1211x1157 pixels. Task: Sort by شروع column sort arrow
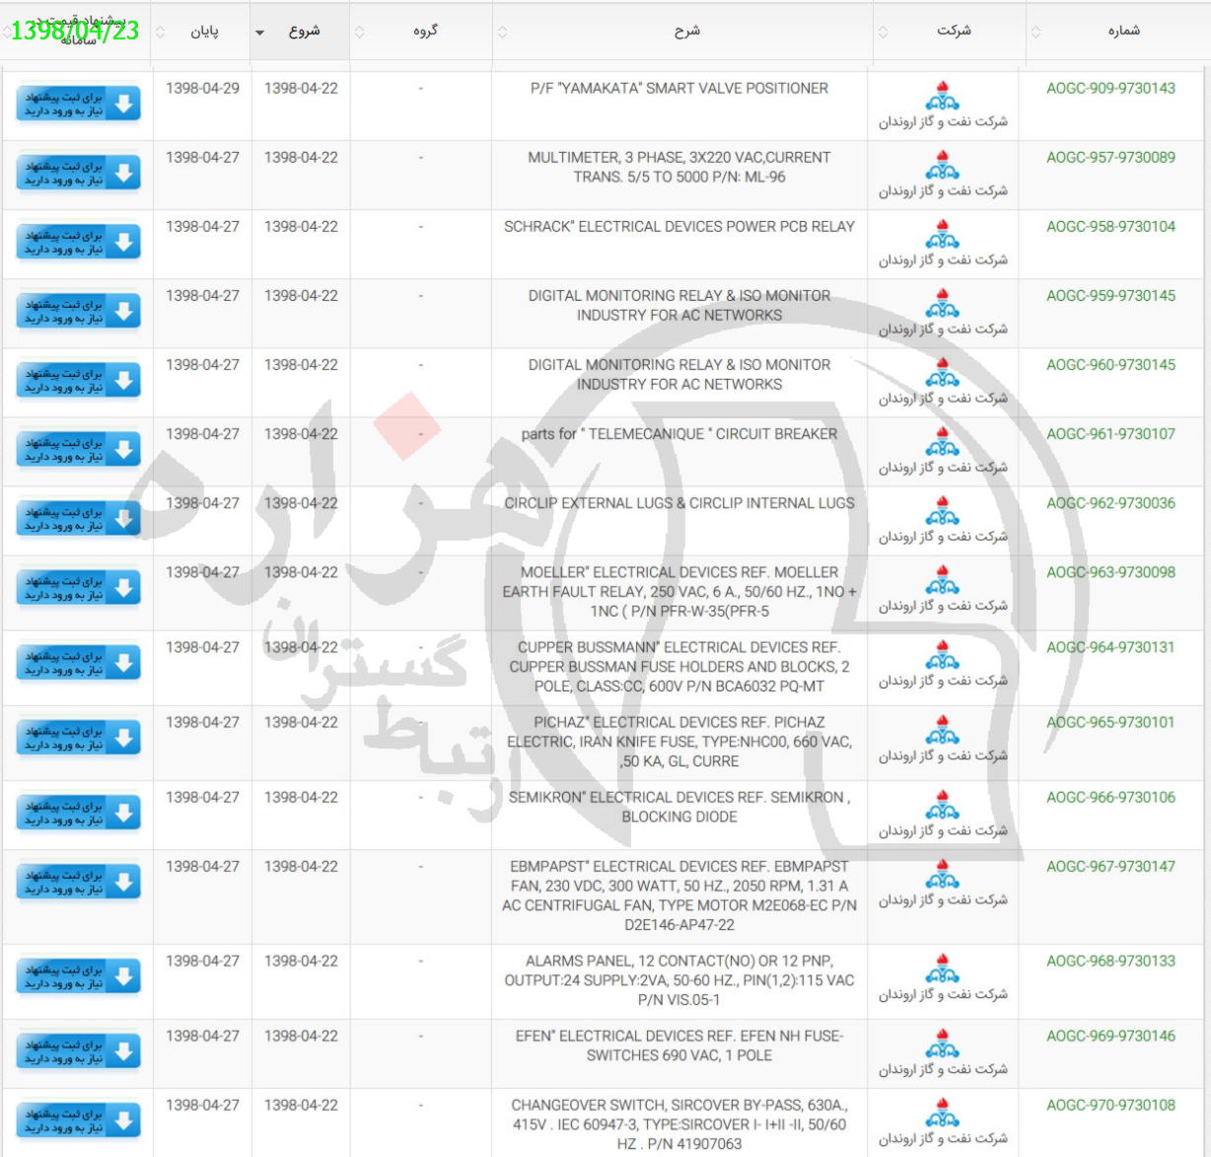click(x=260, y=33)
